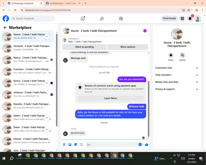Search in conversation magnifier icon
This screenshot has height=165, width=206.
click(183, 55)
